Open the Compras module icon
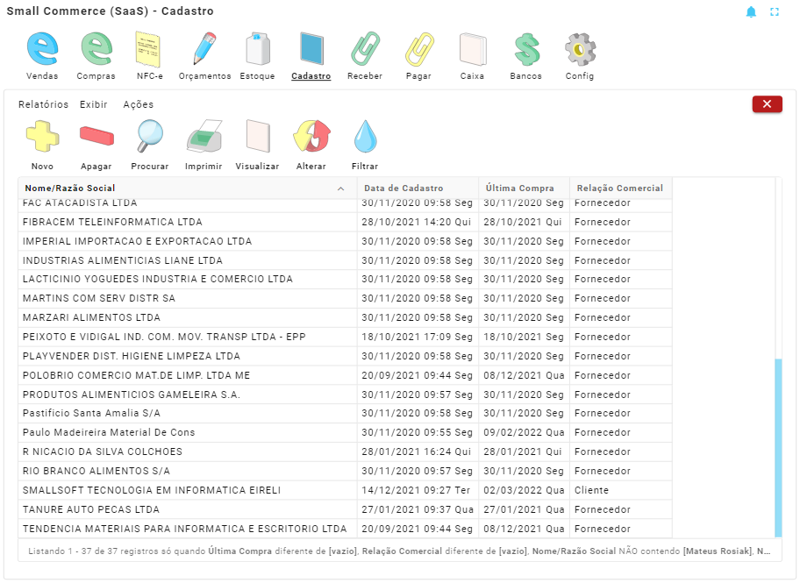Image resolution: width=800 pixels, height=583 pixels. coord(96,49)
